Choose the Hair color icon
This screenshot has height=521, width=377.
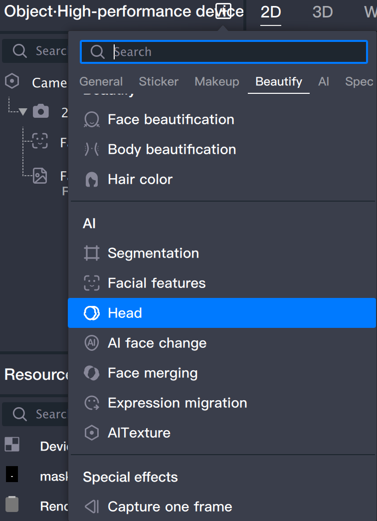tap(92, 180)
